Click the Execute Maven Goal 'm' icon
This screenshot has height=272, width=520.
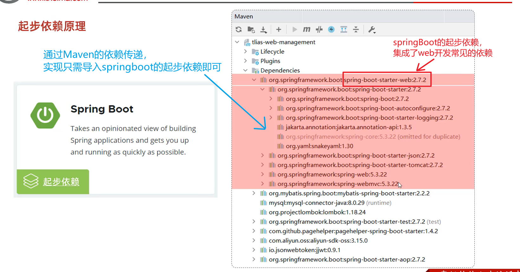(306, 29)
